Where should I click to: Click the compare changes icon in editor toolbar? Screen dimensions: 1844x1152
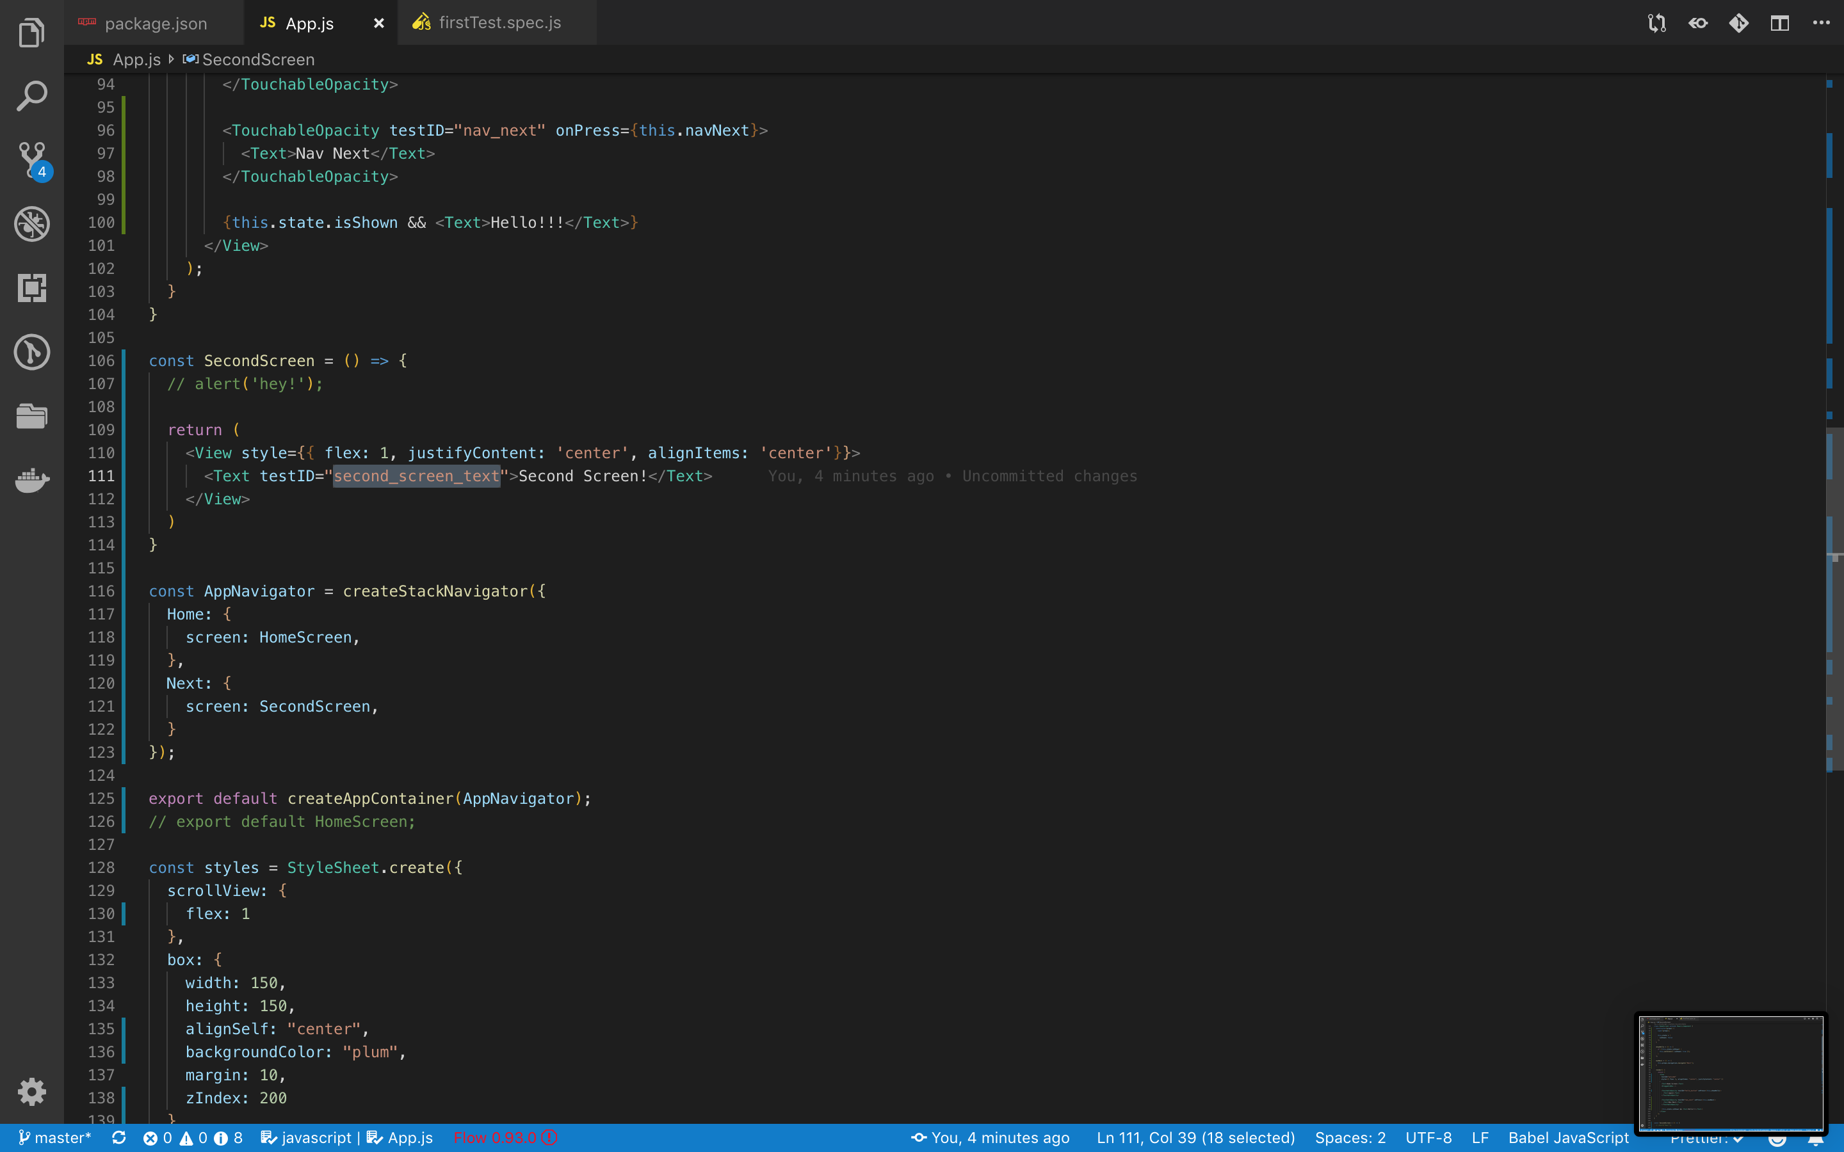coord(1656,23)
